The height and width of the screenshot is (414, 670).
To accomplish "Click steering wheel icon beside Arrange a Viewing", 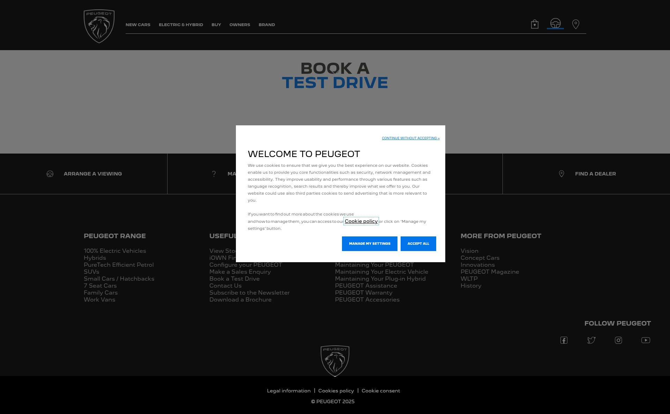I will click(x=50, y=174).
